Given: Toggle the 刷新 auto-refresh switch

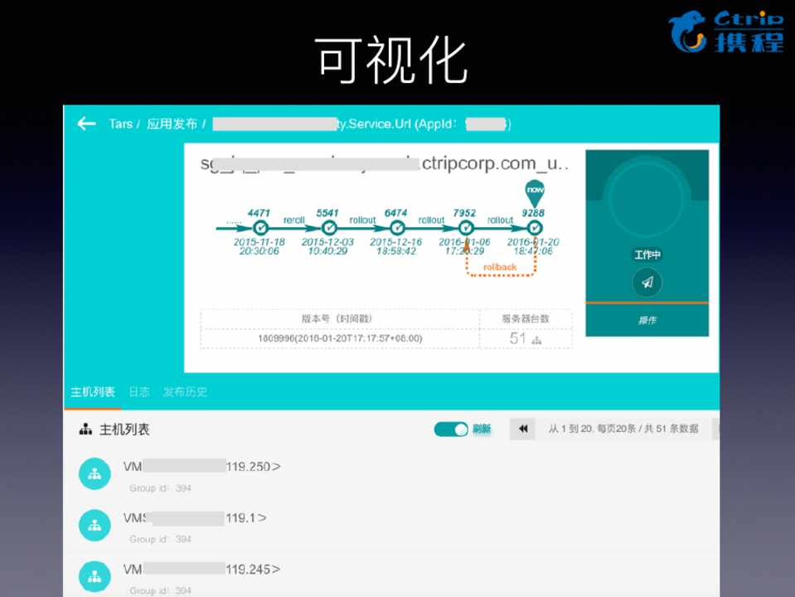Looking at the screenshot, I should [451, 429].
